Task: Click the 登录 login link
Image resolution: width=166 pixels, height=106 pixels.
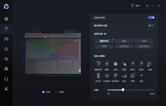Action: pyautogui.click(x=138, y=6)
